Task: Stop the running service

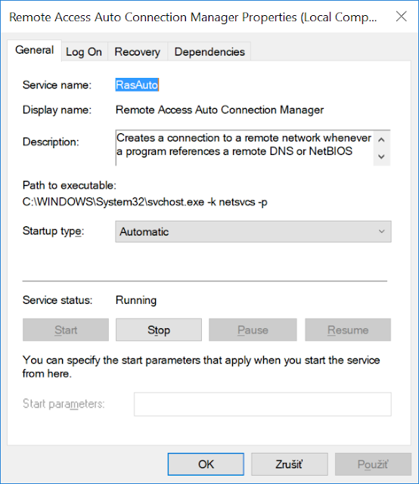Action: point(159,330)
